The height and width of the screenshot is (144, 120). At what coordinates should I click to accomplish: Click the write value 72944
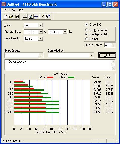pyautogui.click(x=97, y=101)
